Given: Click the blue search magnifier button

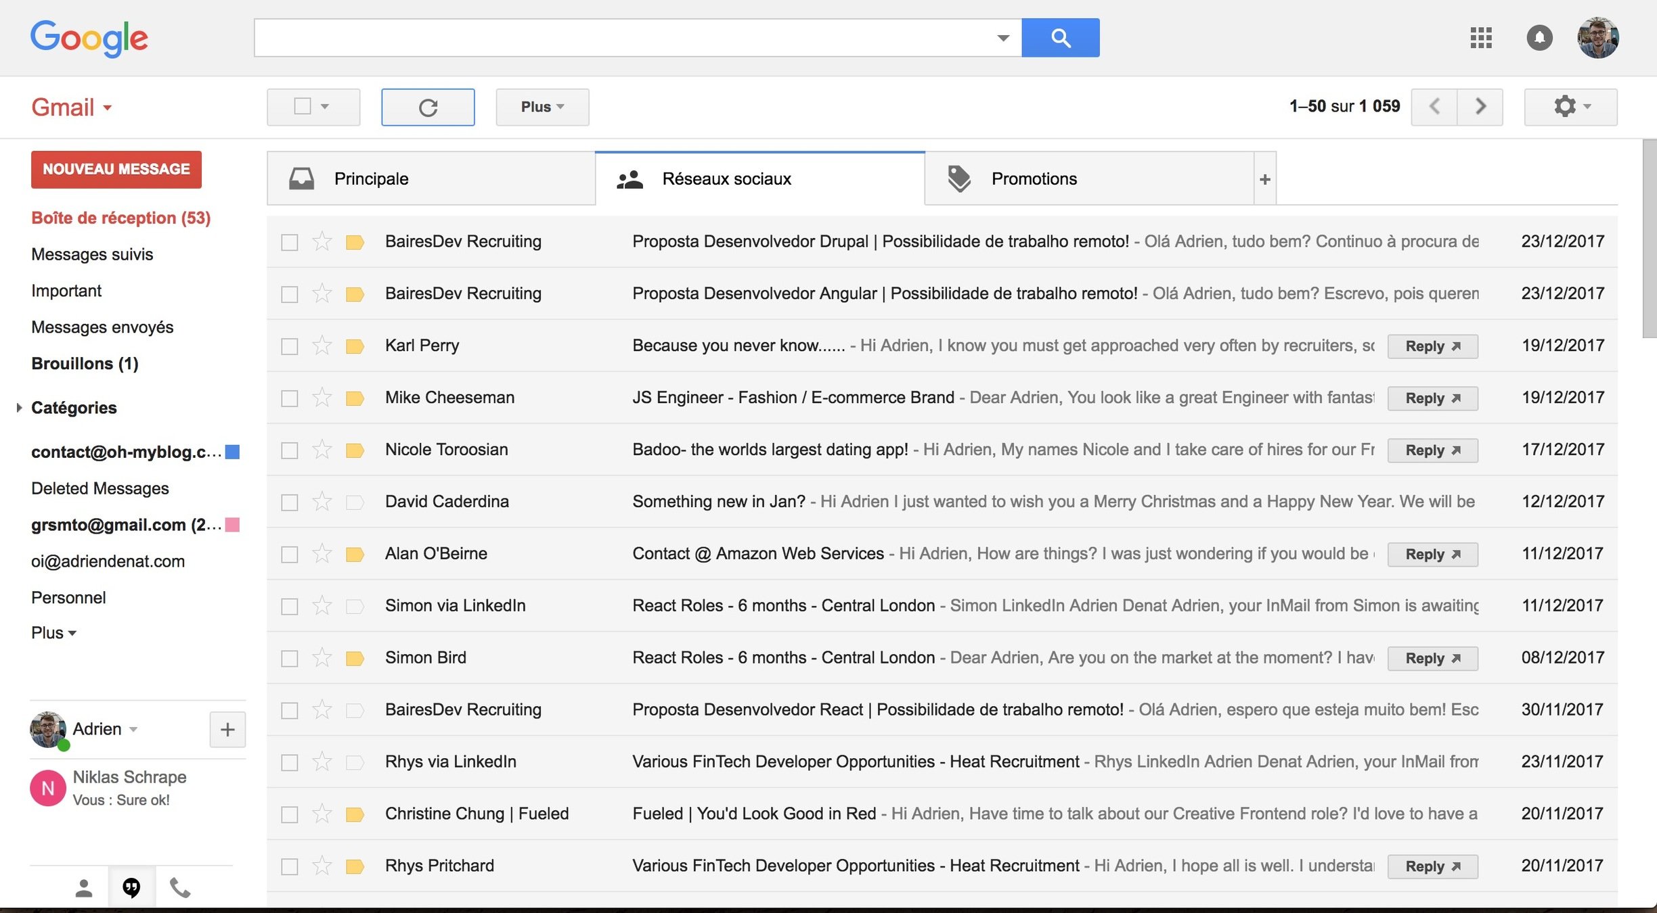Looking at the screenshot, I should 1060,38.
